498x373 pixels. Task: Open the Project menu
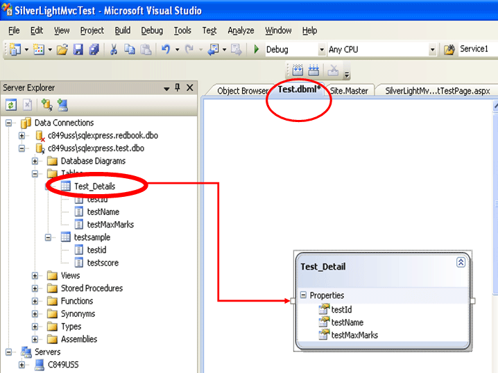(92, 31)
